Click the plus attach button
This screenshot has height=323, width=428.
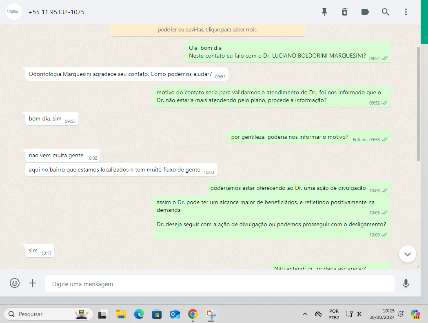click(x=33, y=283)
